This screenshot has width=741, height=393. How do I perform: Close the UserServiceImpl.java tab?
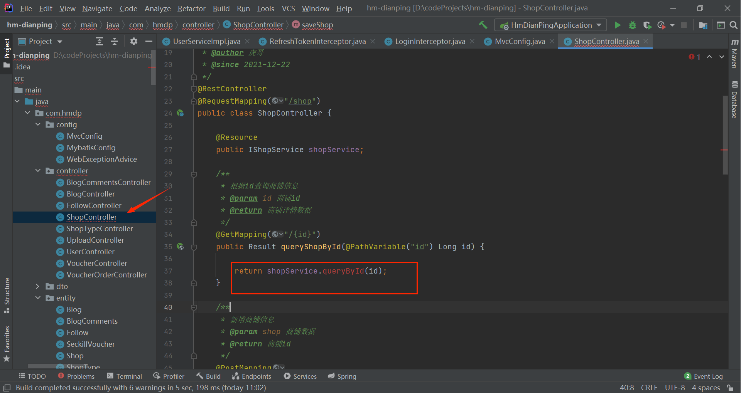click(x=248, y=41)
